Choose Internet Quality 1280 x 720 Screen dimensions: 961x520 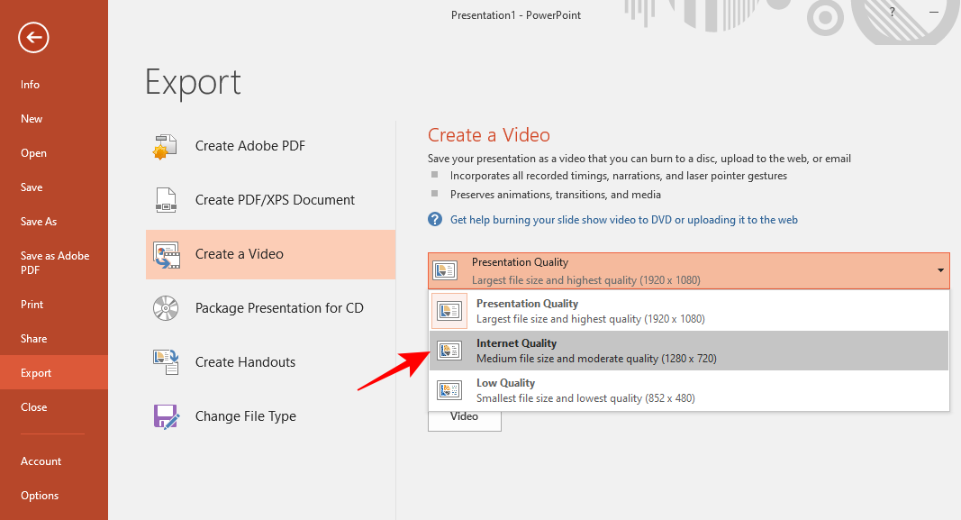[x=689, y=351]
